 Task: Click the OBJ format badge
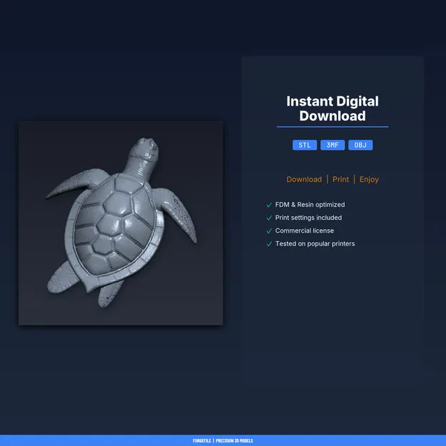click(x=360, y=145)
